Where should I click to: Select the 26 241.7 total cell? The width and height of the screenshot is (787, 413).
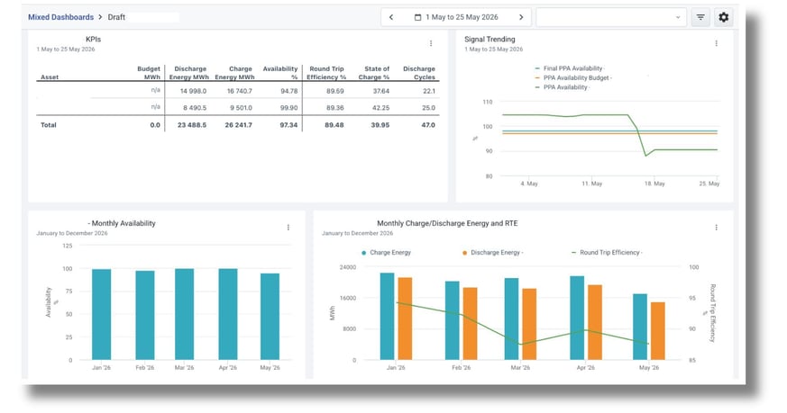pos(238,125)
